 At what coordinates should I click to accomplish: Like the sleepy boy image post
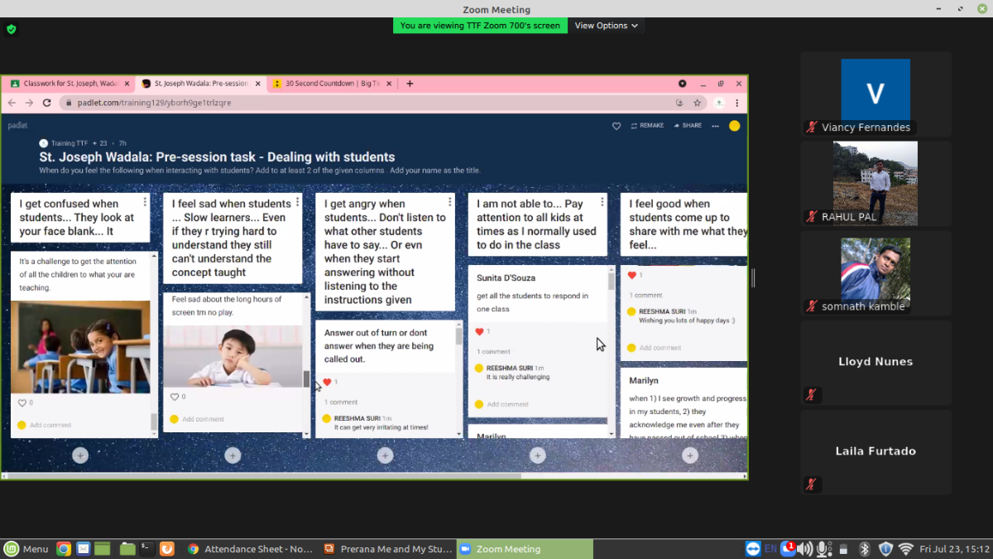click(x=174, y=397)
